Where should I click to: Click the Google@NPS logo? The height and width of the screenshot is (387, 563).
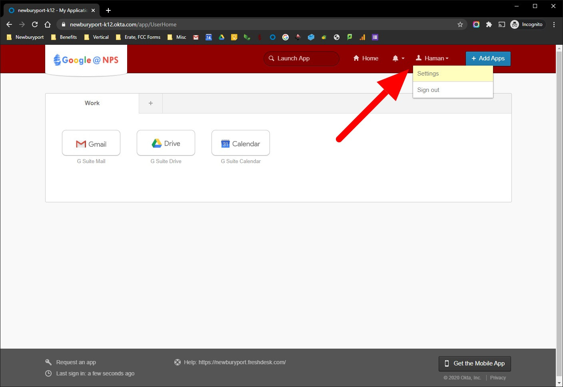[86, 60]
